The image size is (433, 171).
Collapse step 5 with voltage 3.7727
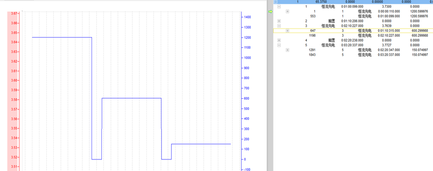tap(279, 45)
